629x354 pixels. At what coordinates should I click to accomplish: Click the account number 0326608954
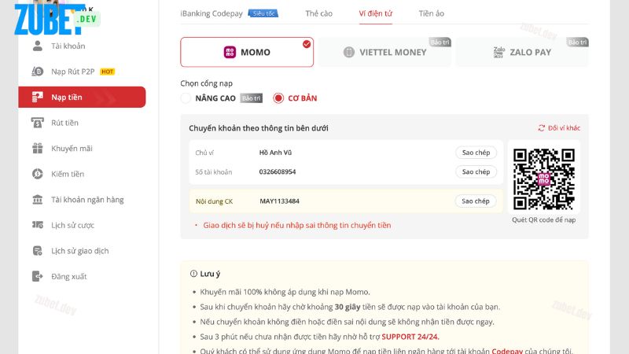[278, 171]
